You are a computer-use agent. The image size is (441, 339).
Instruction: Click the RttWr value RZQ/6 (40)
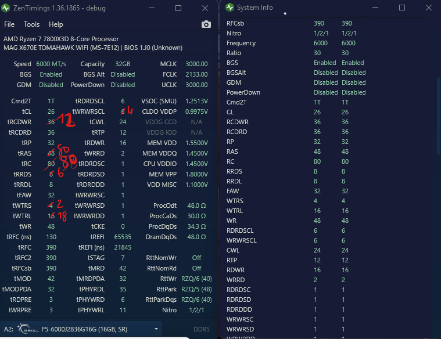point(196,279)
